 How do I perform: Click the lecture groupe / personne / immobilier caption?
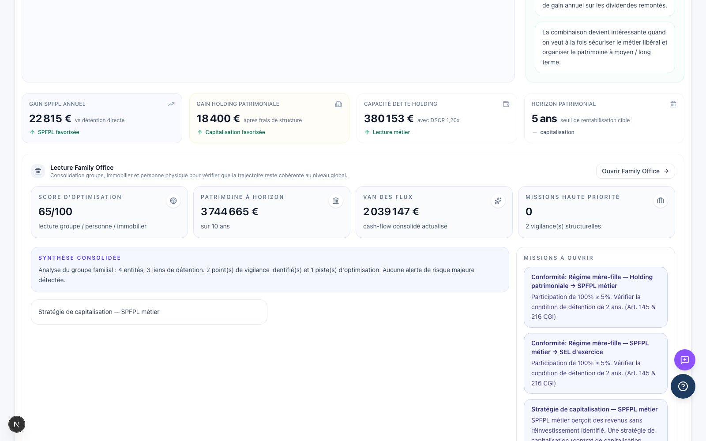(92, 226)
